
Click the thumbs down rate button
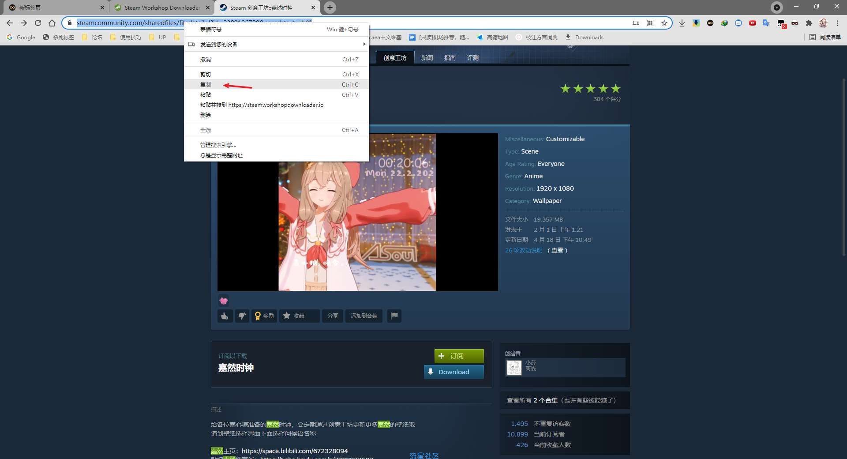(x=242, y=316)
